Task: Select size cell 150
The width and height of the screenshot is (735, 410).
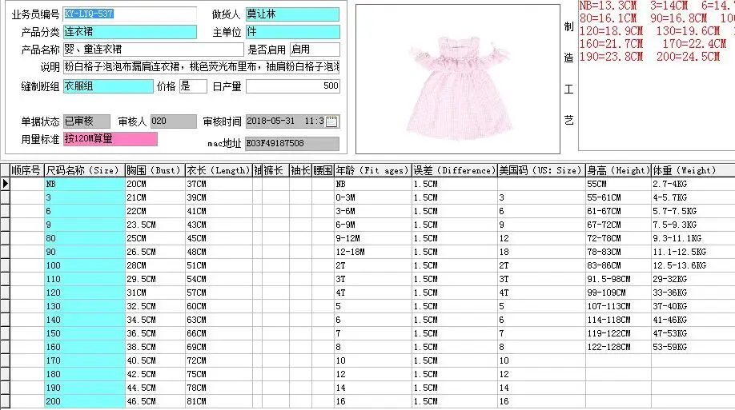Action: (84, 333)
